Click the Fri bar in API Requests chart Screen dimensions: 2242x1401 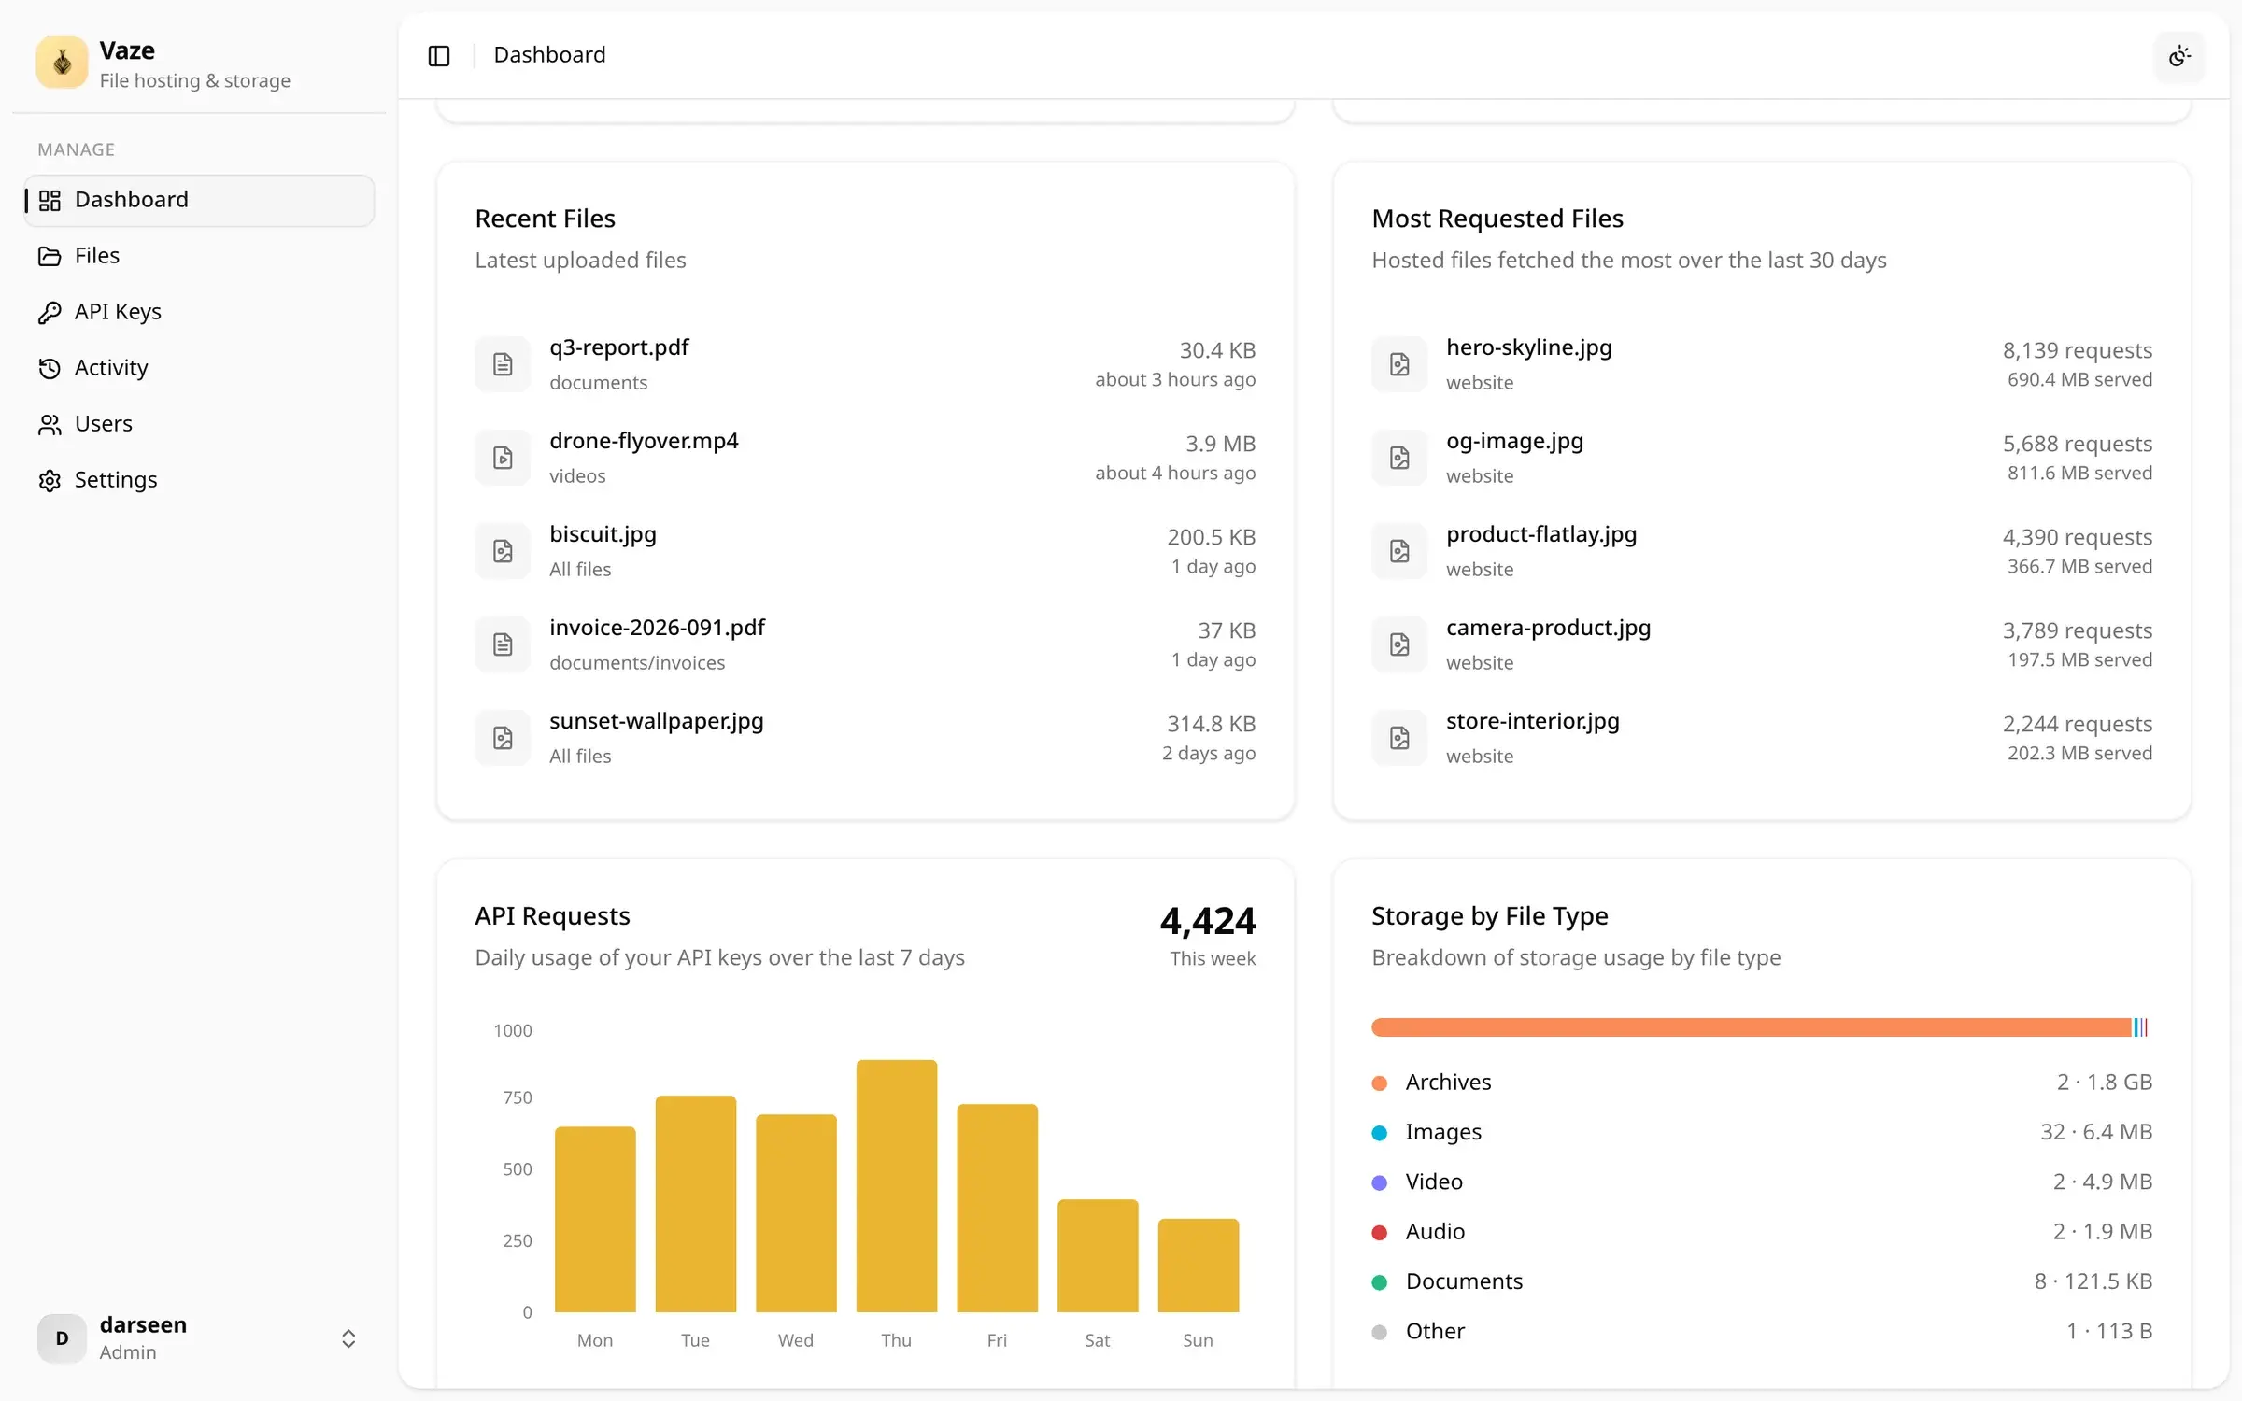(997, 1209)
